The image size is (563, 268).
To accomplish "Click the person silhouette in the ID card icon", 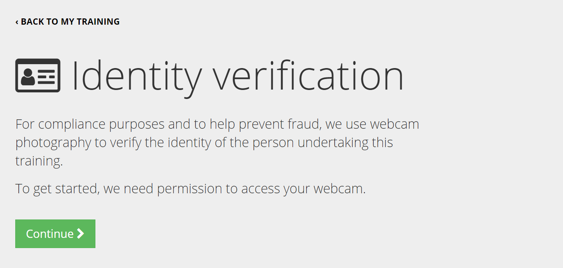I will pos(28,77).
